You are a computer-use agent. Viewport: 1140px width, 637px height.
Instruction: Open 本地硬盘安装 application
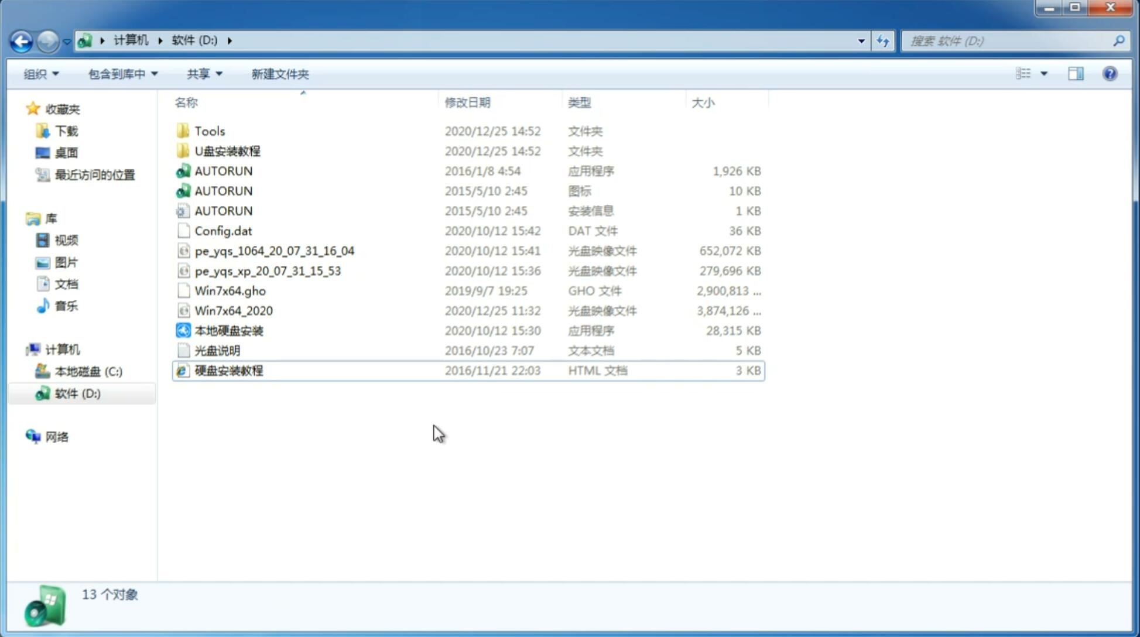(x=228, y=330)
